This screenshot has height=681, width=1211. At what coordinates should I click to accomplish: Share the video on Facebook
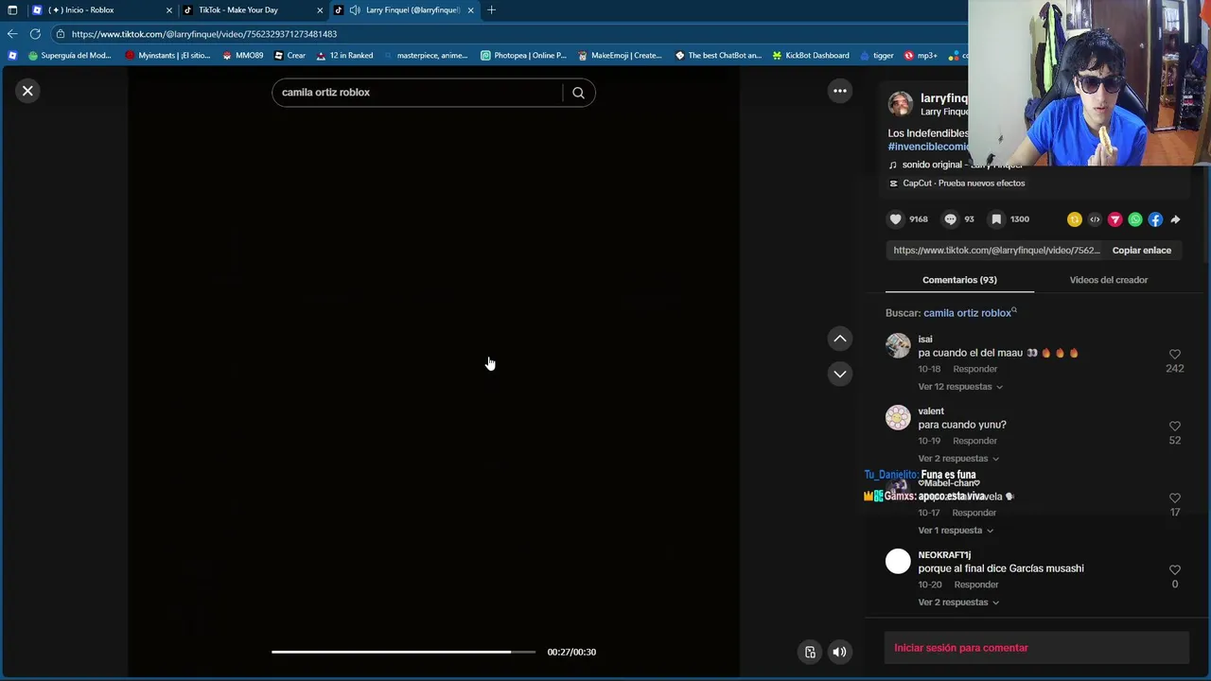click(x=1155, y=219)
